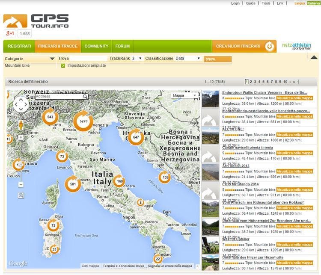Open the Classificazione Data dropdown

(x=188, y=59)
